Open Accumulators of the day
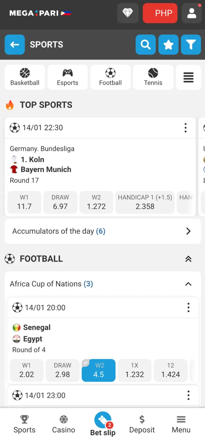The height and width of the screenshot is (443, 205). pos(102,231)
